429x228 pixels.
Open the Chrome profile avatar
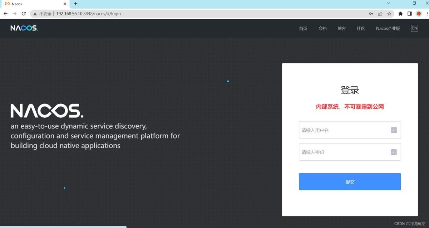[x=419, y=14]
